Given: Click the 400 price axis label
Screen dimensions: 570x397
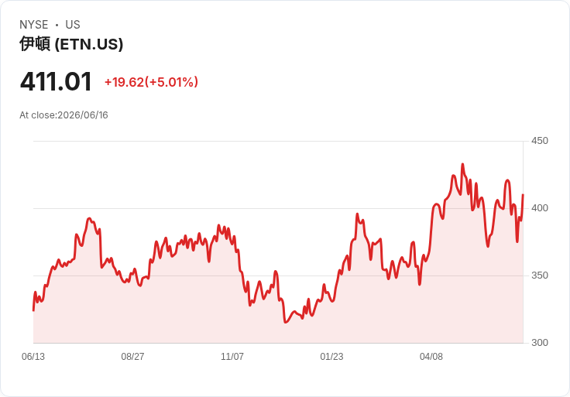Looking at the screenshot, I should pos(540,208).
